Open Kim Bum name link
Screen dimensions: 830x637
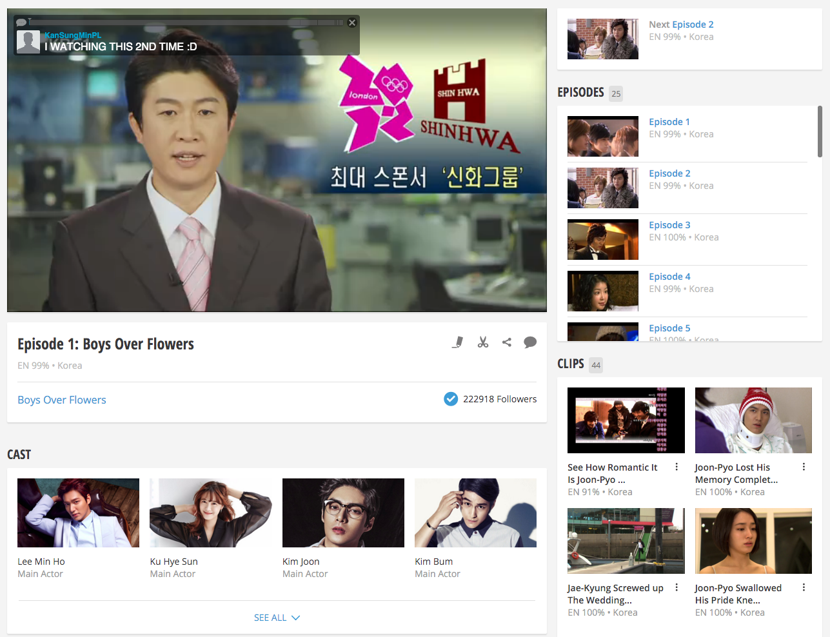[434, 562]
